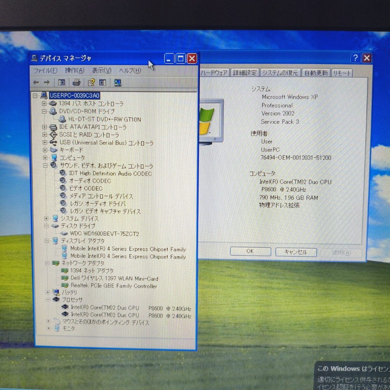Click the Print icon in the toolbar
The image size is (390, 390).
click(76, 82)
